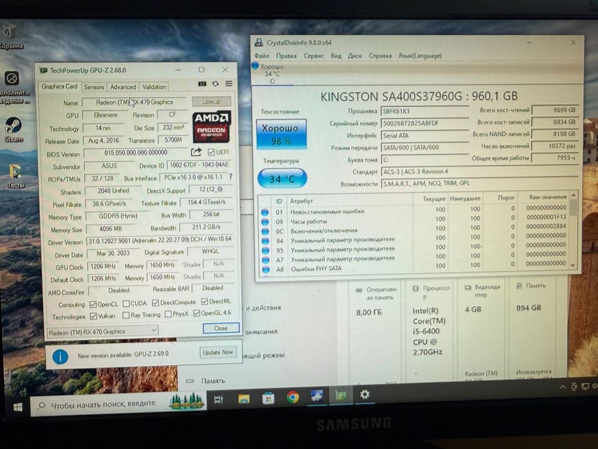Toggle the UEFI checkbox
The image size is (598, 449).
coord(211,152)
